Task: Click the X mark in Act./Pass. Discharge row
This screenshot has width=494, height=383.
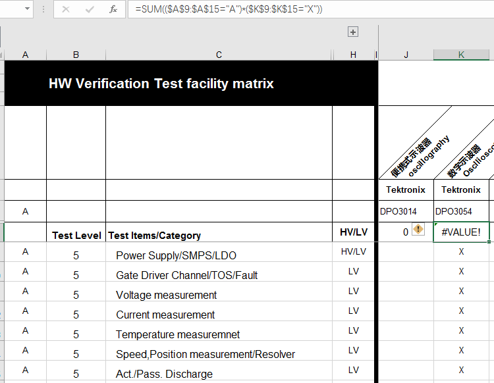Action: (461, 370)
